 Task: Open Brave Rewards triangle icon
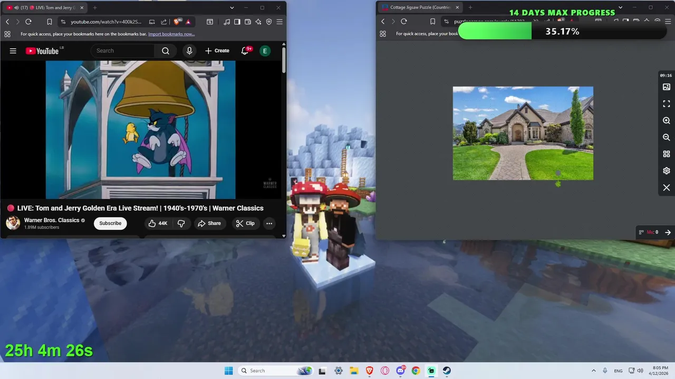(x=188, y=22)
